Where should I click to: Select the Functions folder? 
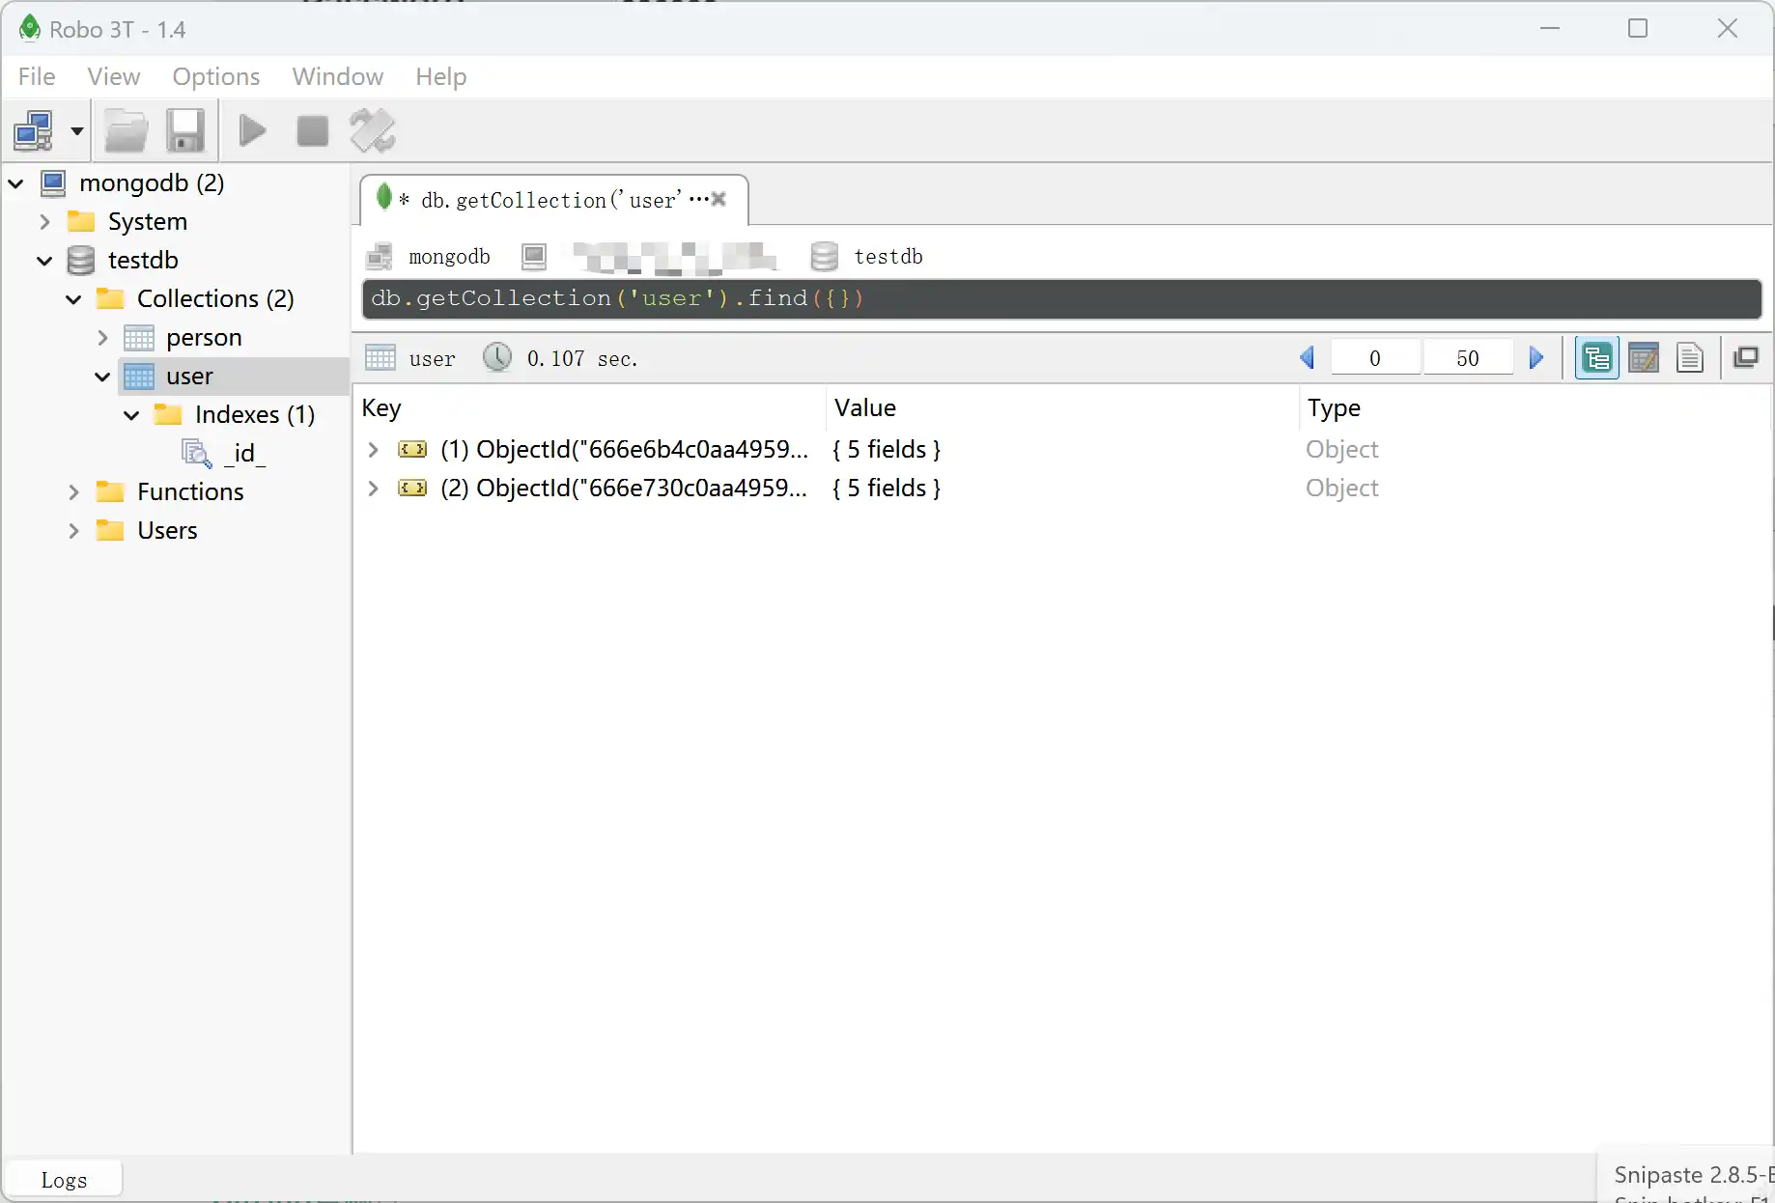[190, 491]
